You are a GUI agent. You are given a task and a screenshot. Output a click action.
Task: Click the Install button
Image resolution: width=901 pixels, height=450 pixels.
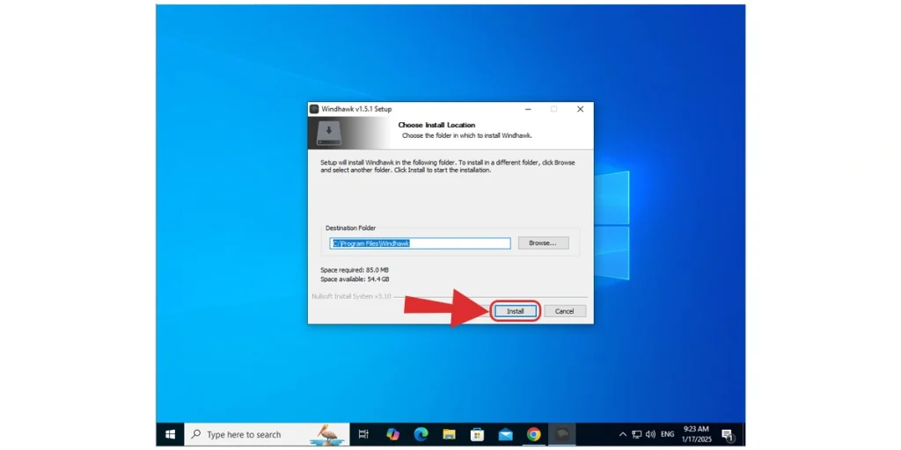(x=515, y=311)
